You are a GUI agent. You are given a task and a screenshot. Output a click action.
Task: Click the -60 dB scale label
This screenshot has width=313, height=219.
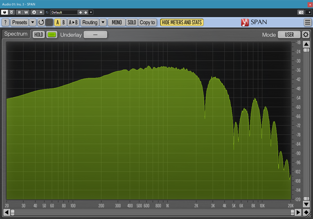(298, 107)
